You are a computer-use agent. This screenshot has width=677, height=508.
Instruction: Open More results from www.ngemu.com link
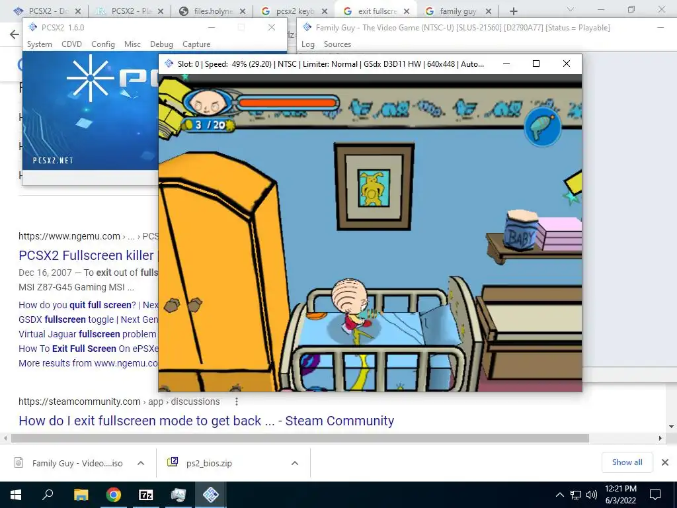88,363
